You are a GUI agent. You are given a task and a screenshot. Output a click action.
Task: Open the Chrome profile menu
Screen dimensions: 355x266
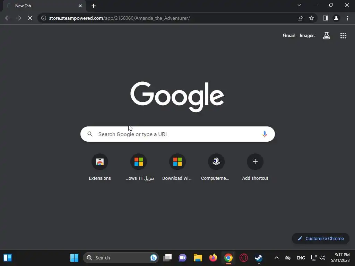[336, 18]
